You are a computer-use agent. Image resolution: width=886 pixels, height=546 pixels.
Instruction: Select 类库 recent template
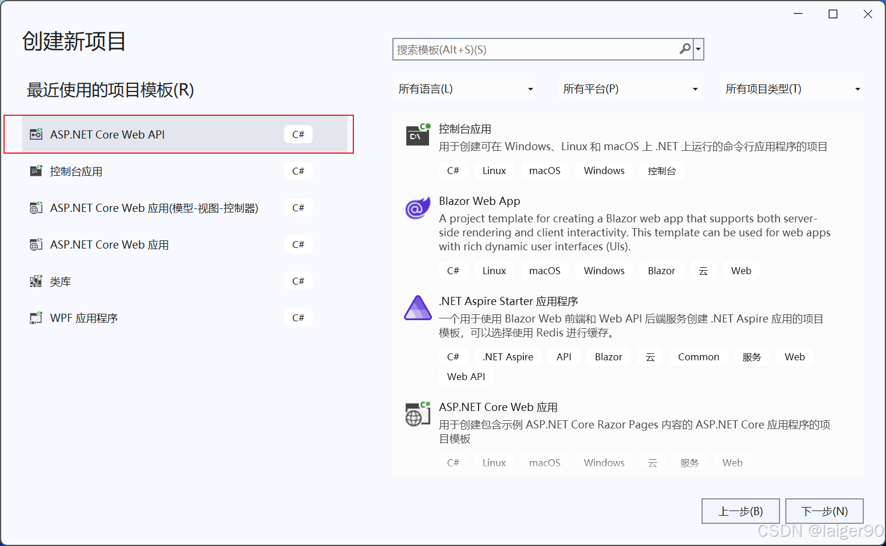coord(185,281)
